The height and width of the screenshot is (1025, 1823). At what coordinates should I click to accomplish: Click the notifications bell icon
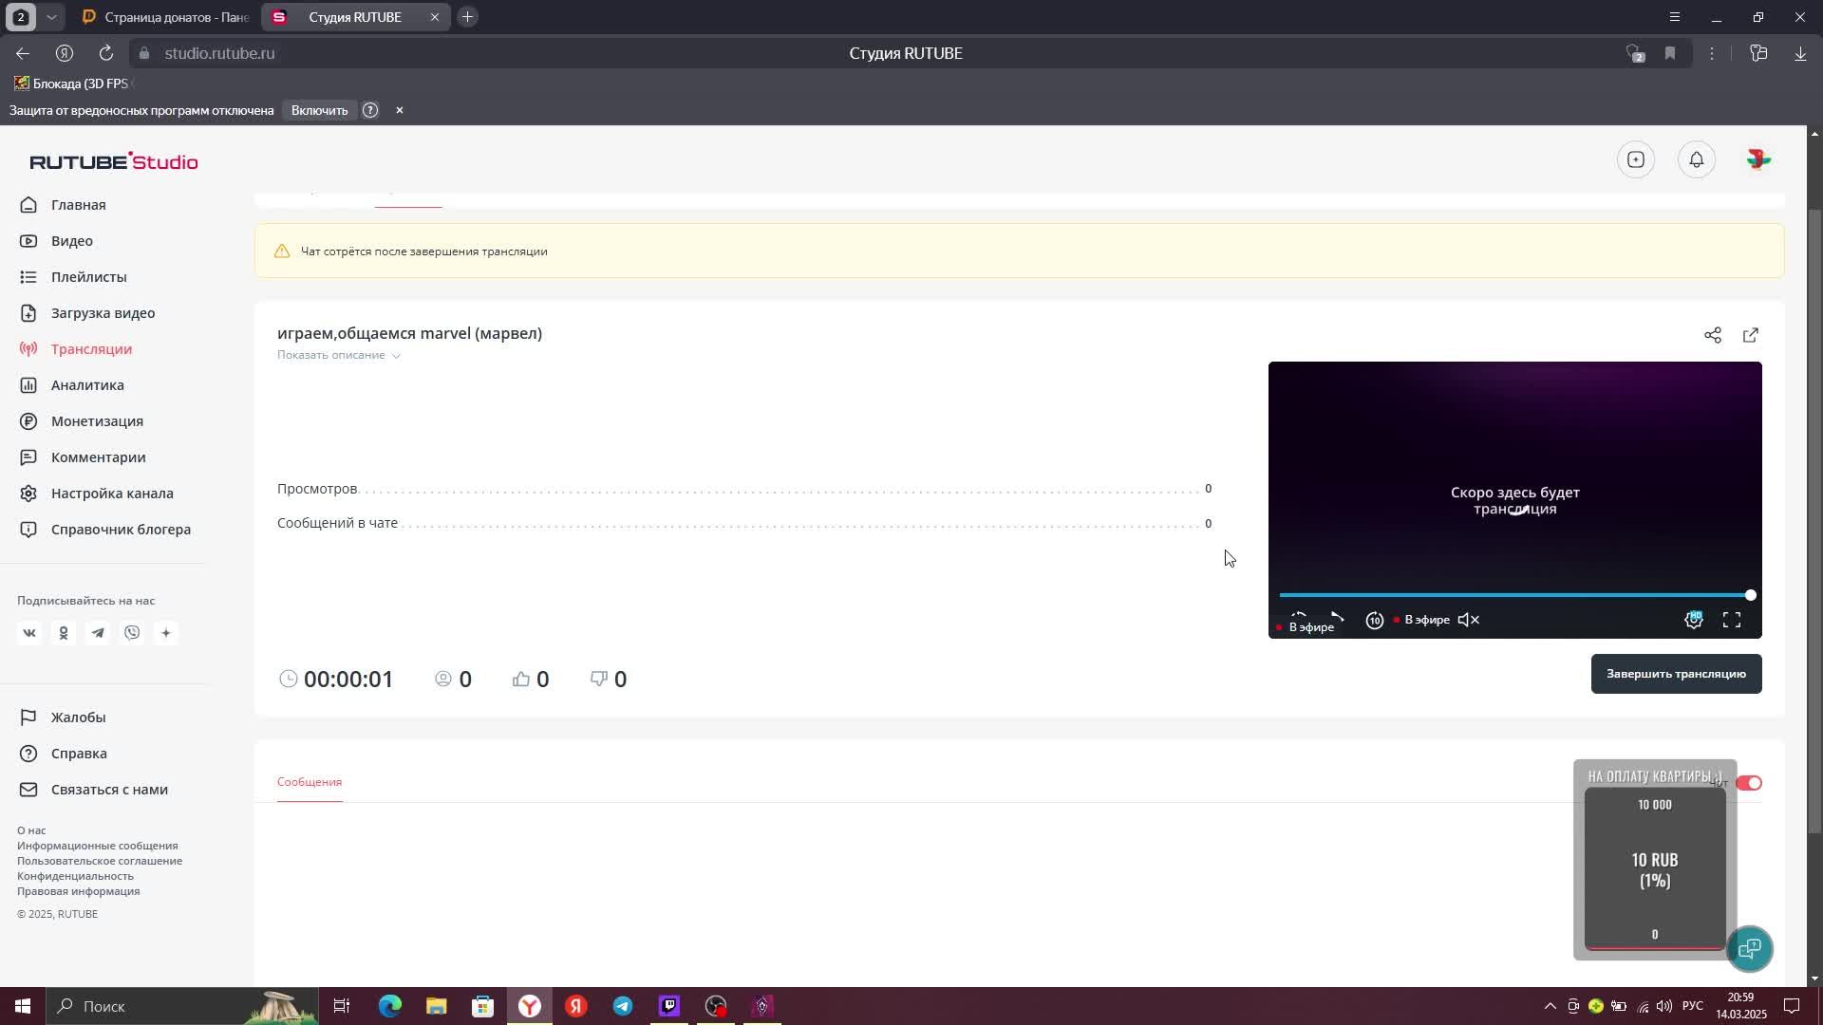click(x=1696, y=159)
